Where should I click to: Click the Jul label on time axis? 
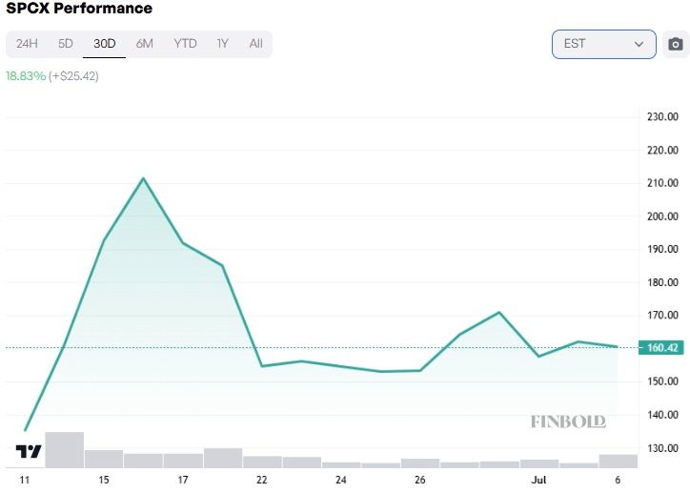(538, 480)
